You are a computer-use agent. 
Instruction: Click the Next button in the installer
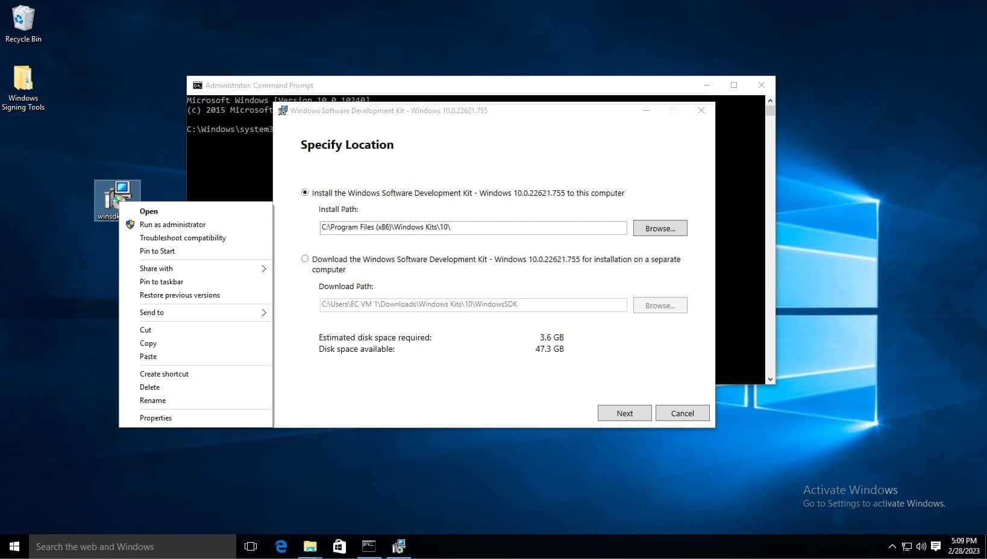[x=624, y=413]
